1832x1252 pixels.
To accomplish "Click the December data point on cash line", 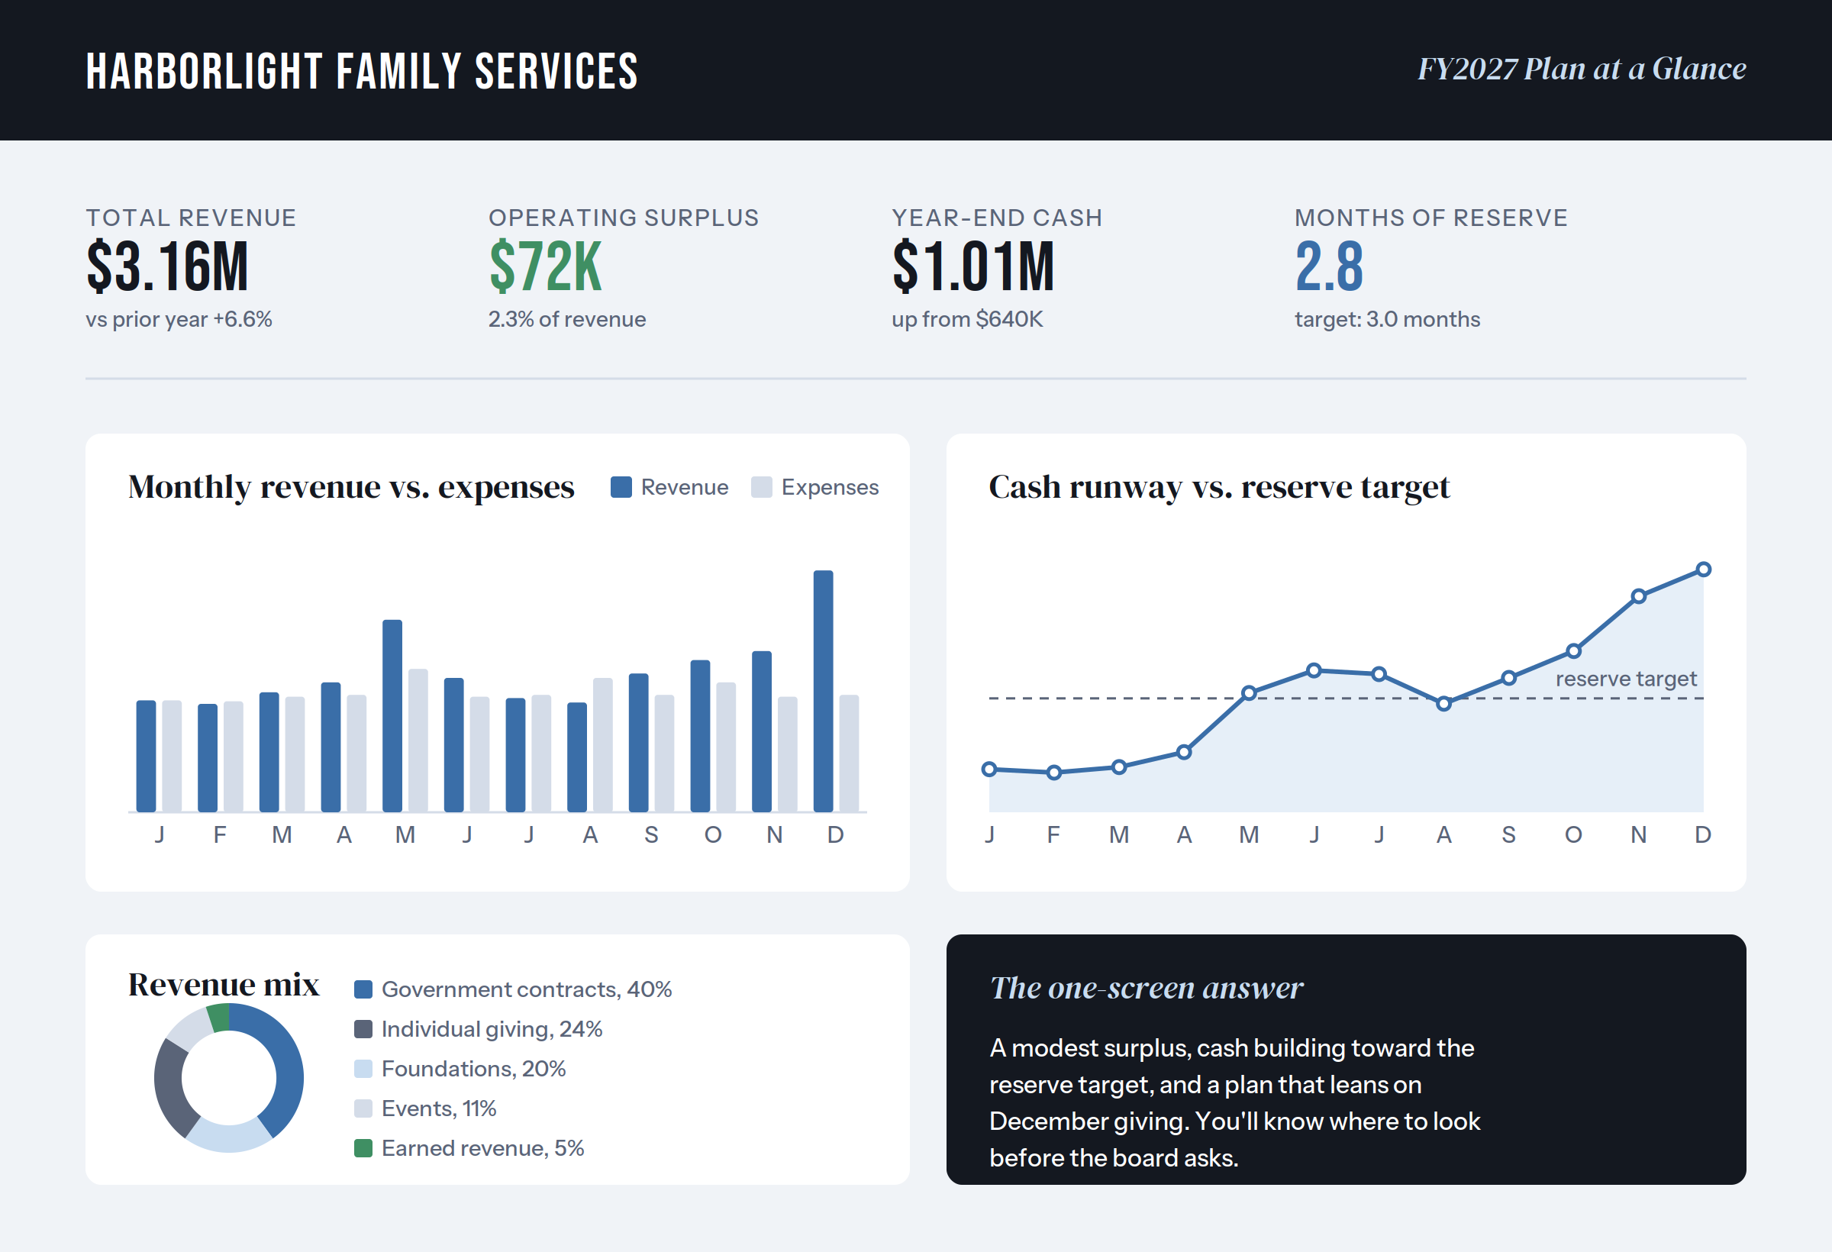I will pyautogui.click(x=1703, y=570).
